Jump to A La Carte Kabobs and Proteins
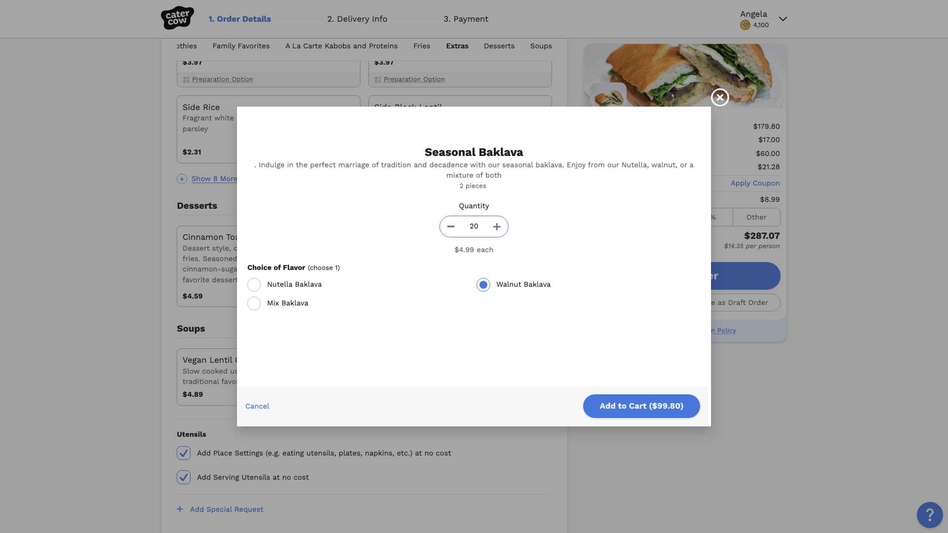Image resolution: width=948 pixels, height=533 pixels. (x=342, y=46)
